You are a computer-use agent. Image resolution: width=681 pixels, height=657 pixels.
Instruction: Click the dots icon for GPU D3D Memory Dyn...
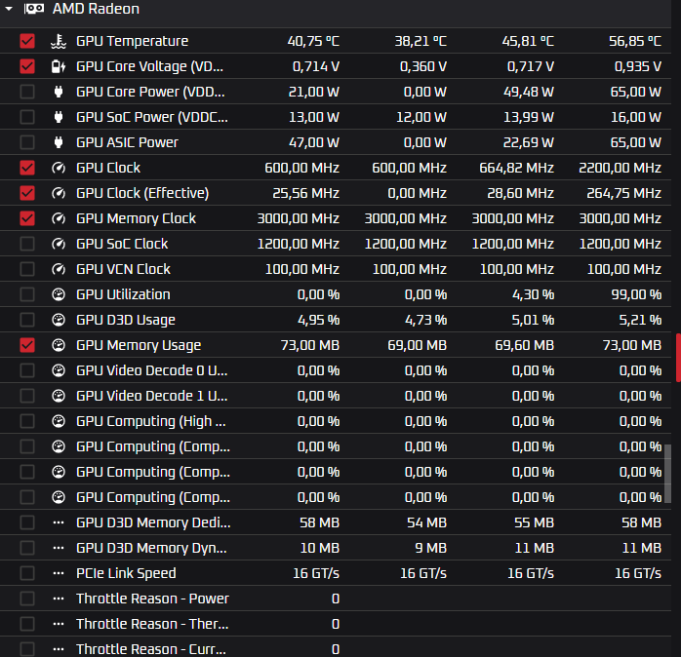pos(59,548)
